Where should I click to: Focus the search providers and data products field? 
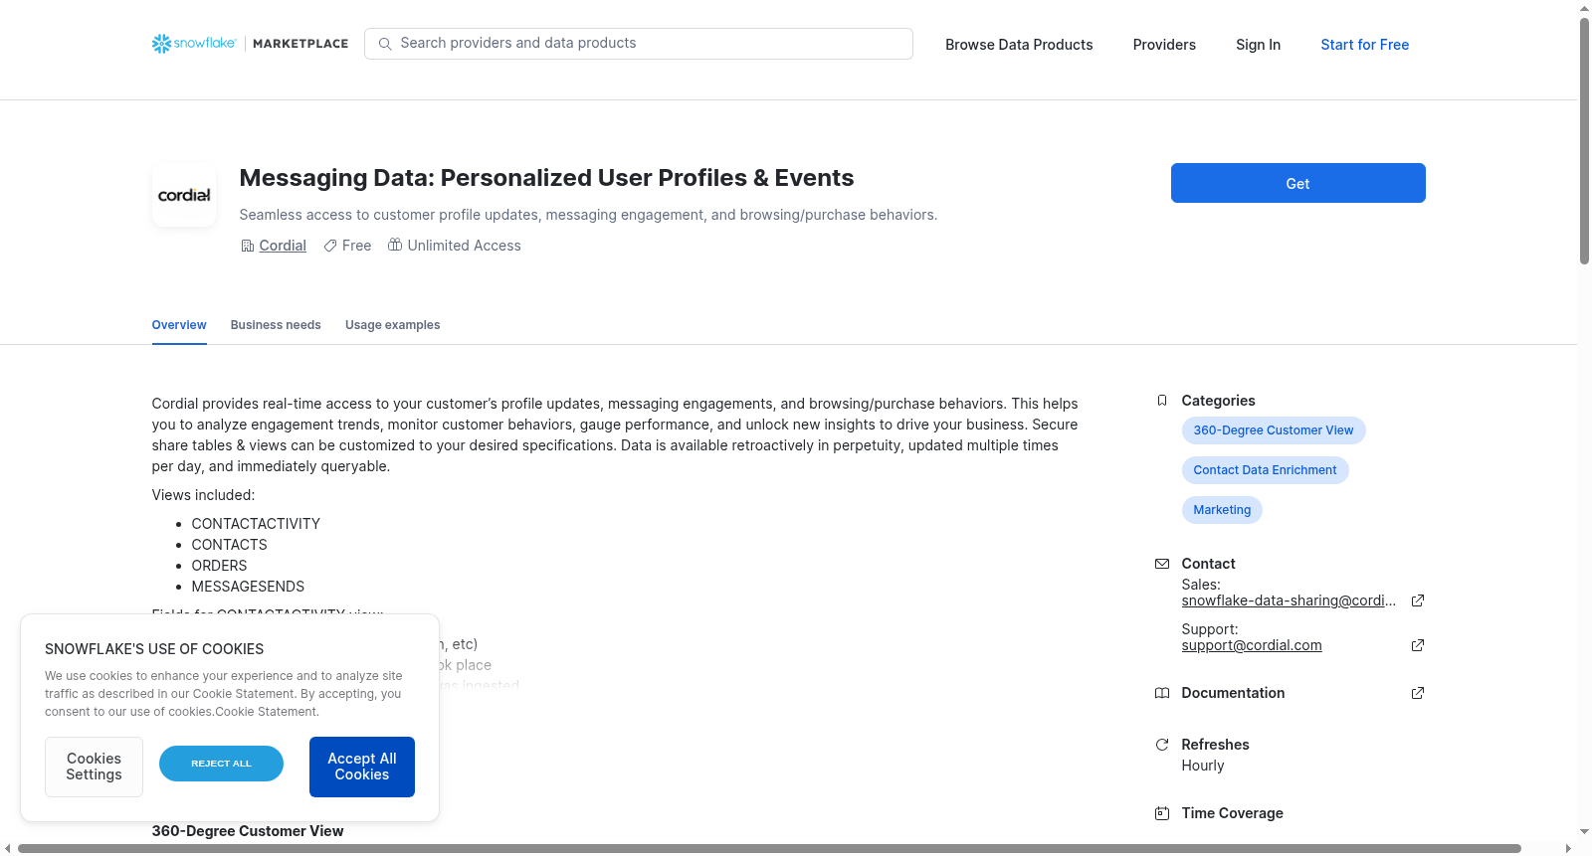point(639,44)
